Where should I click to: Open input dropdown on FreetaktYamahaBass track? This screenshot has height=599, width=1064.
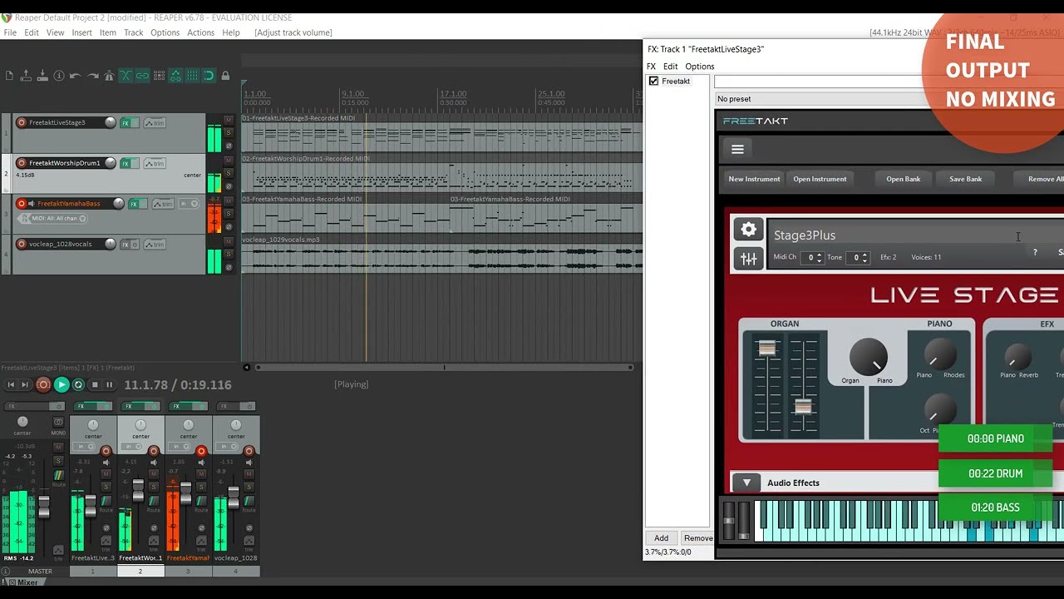click(189, 204)
